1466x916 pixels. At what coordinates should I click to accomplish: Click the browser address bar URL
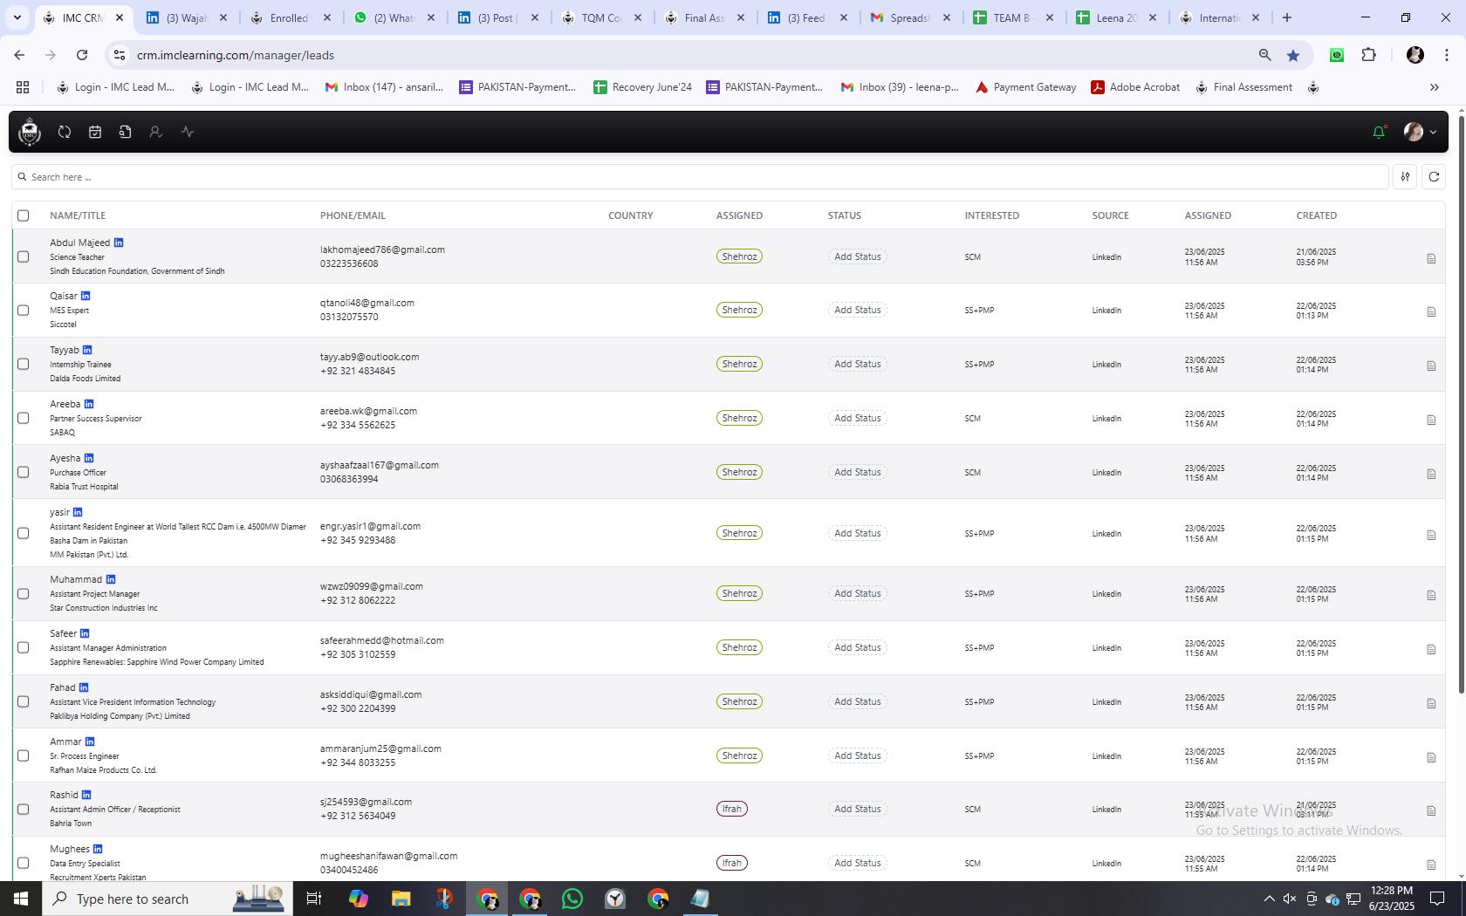(236, 55)
